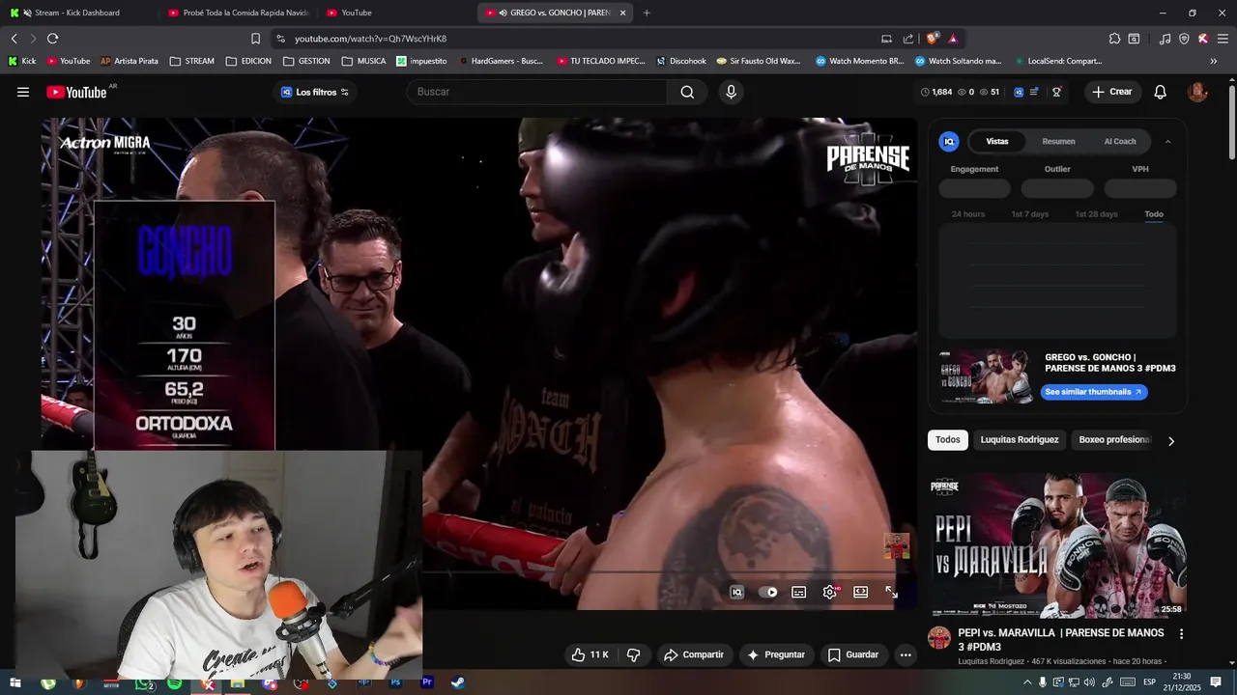Show more bookmarks overflow chevron
Screen dimensions: 1237x695
1214,61
